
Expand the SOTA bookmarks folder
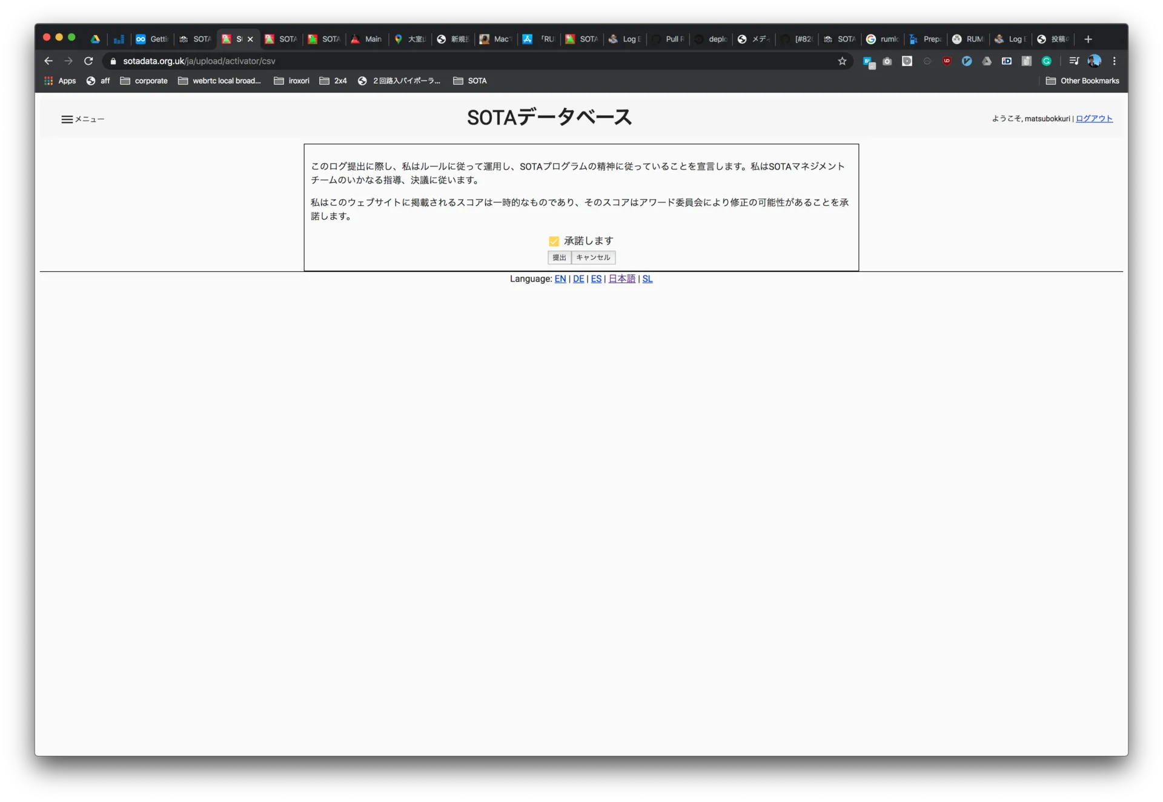coord(470,81)
